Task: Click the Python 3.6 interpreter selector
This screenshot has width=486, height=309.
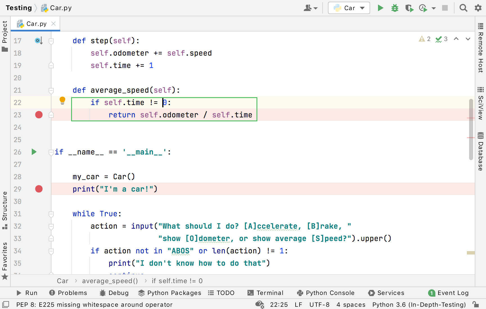Action: click(419, 305)
